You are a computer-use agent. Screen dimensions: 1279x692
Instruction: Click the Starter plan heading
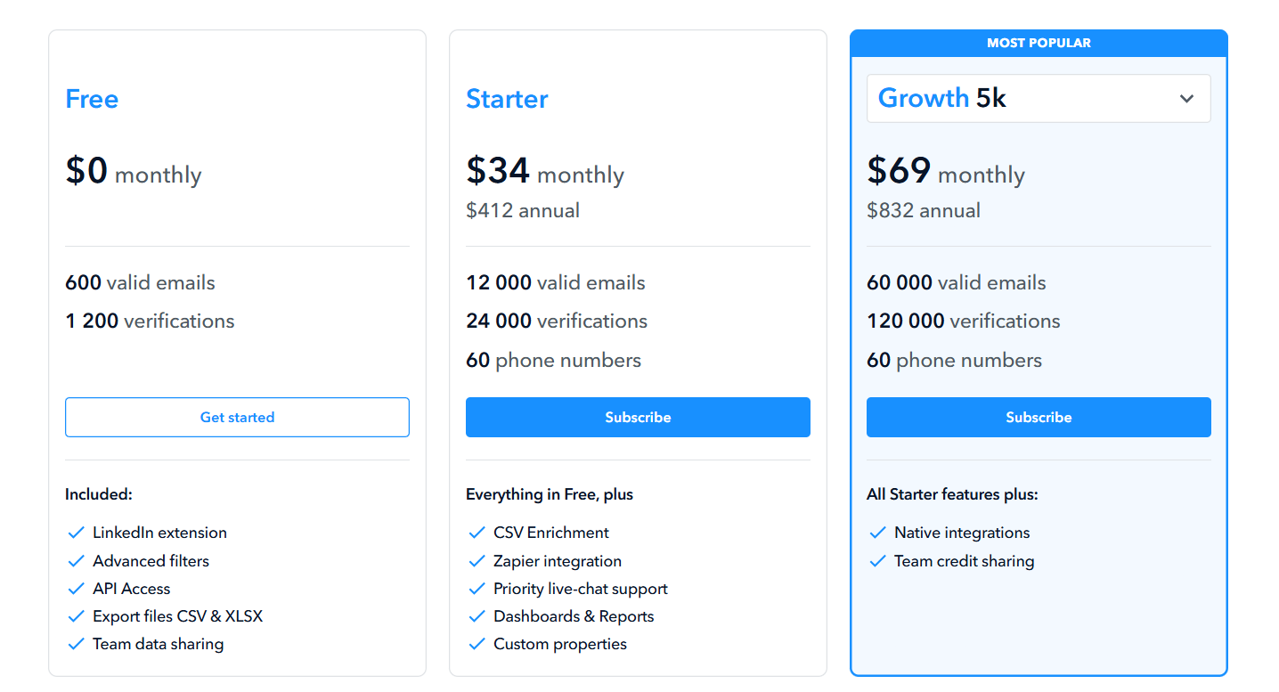click(x=507, y=98)
